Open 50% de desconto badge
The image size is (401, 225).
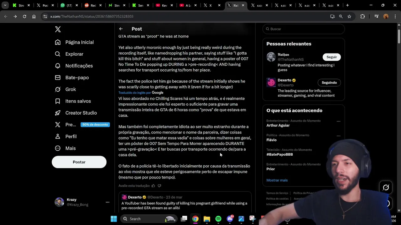(95, 125)
